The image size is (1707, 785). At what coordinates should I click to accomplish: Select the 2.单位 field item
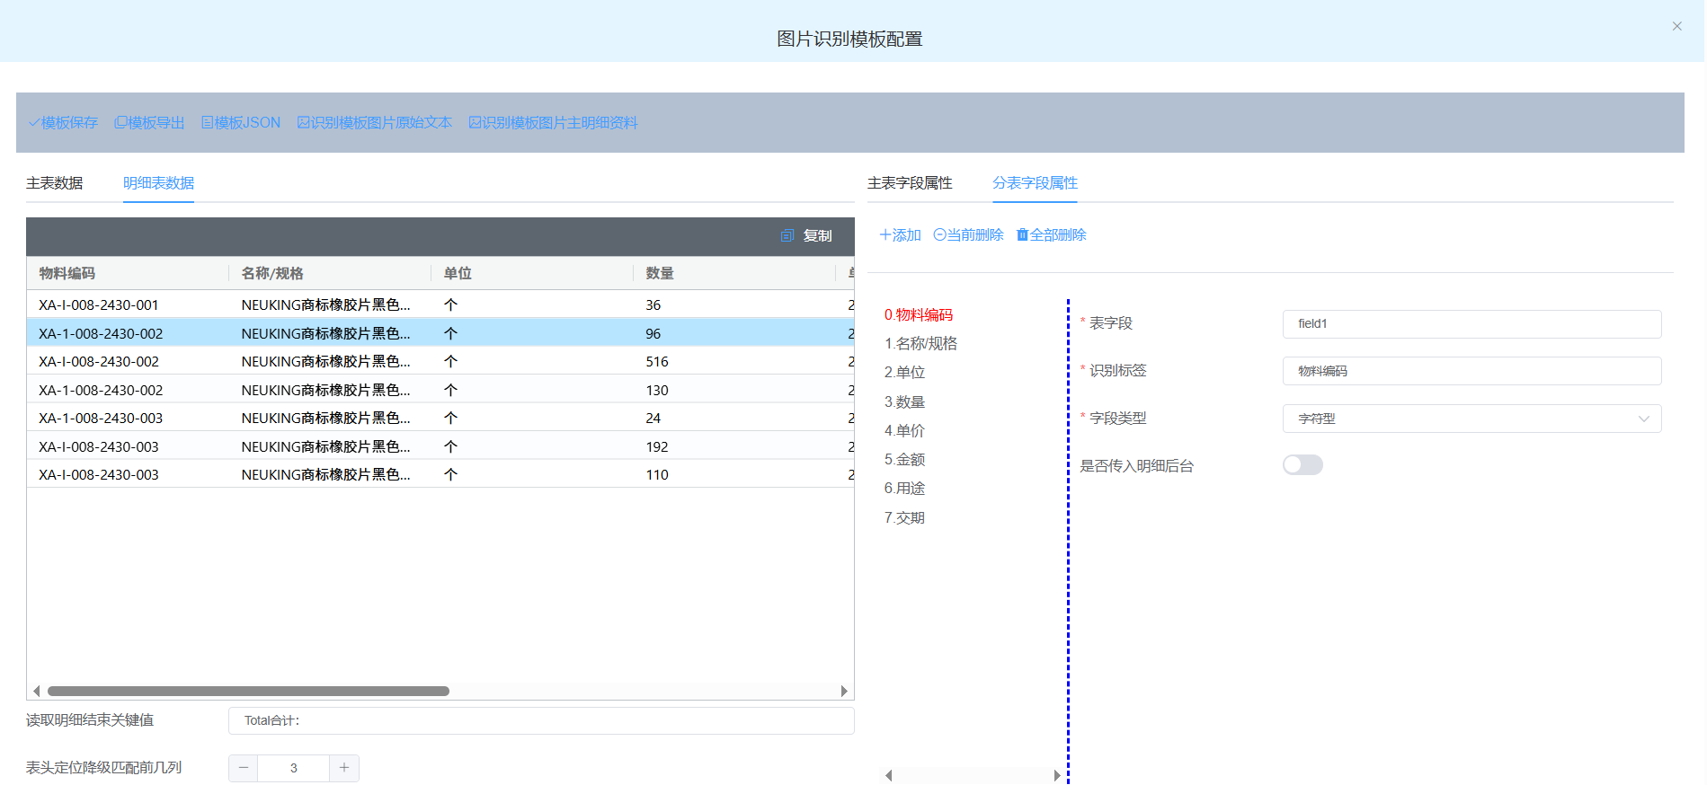coord(904,372)
